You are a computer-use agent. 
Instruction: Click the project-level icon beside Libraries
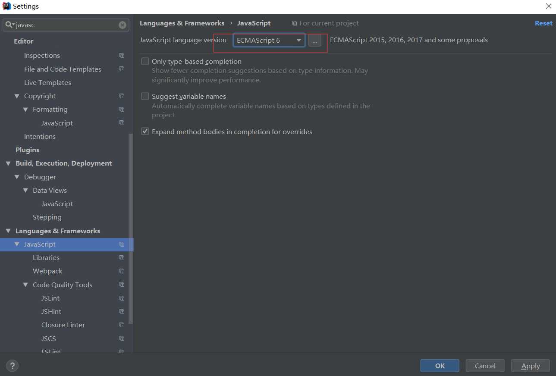click(x=122, y=258)
